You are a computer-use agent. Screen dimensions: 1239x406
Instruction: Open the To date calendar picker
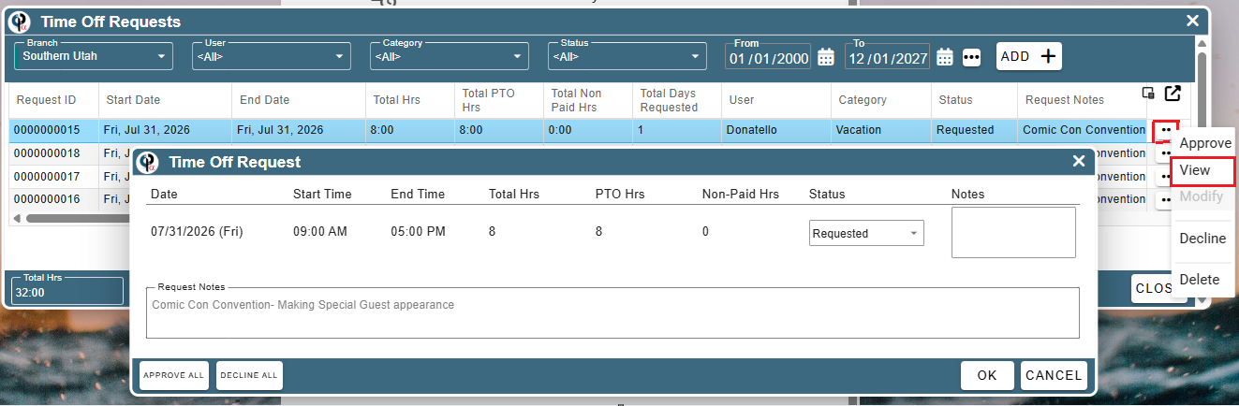(945, 57)
